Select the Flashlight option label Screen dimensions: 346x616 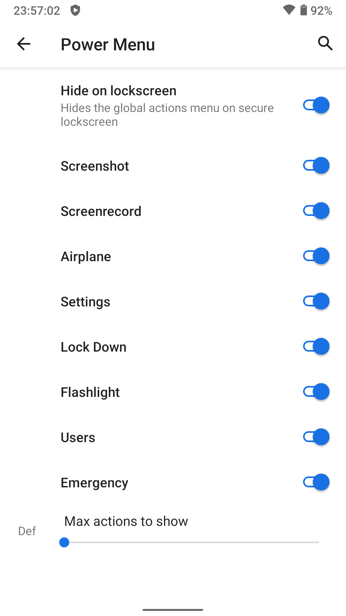click(x=90, y=392)
